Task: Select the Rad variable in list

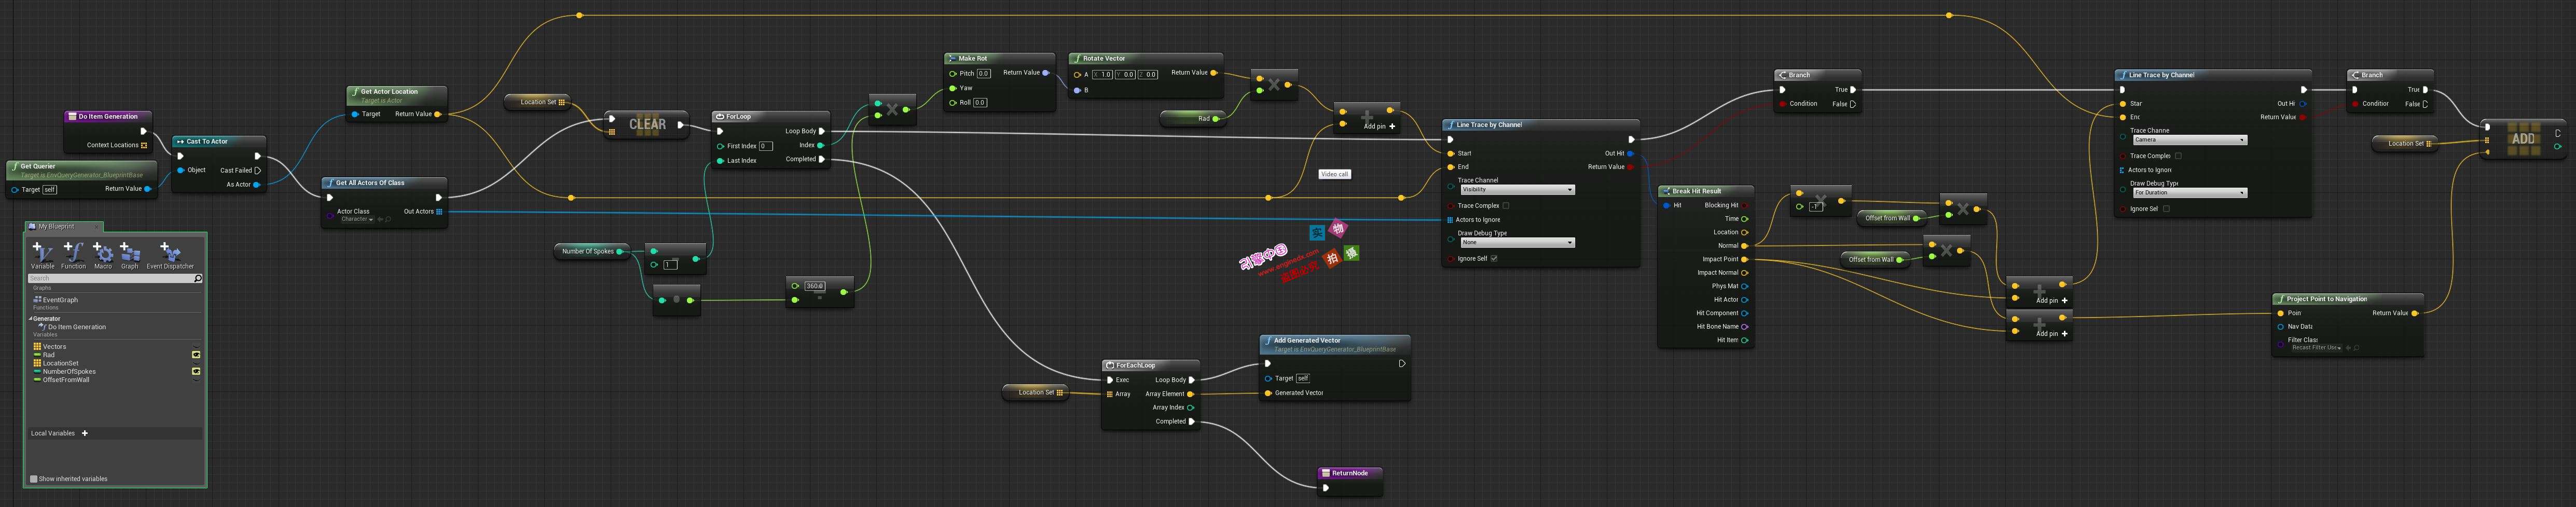Action: [x=48, y=355]
